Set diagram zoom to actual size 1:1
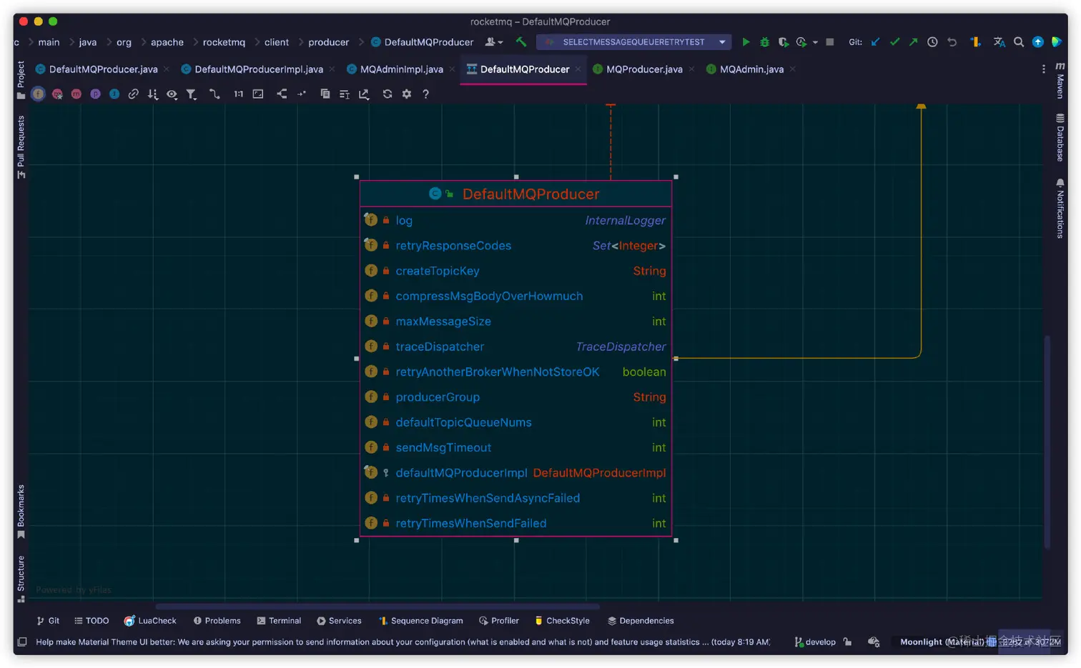The width and height of the screenshot is (1081, 668). (238, 94)
